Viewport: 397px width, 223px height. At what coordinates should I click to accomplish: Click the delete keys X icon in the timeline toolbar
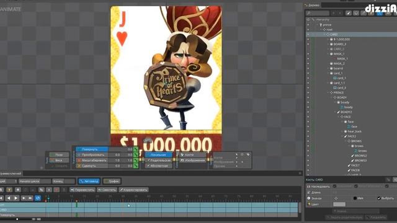pyautogui.click(x=49, y=190)
